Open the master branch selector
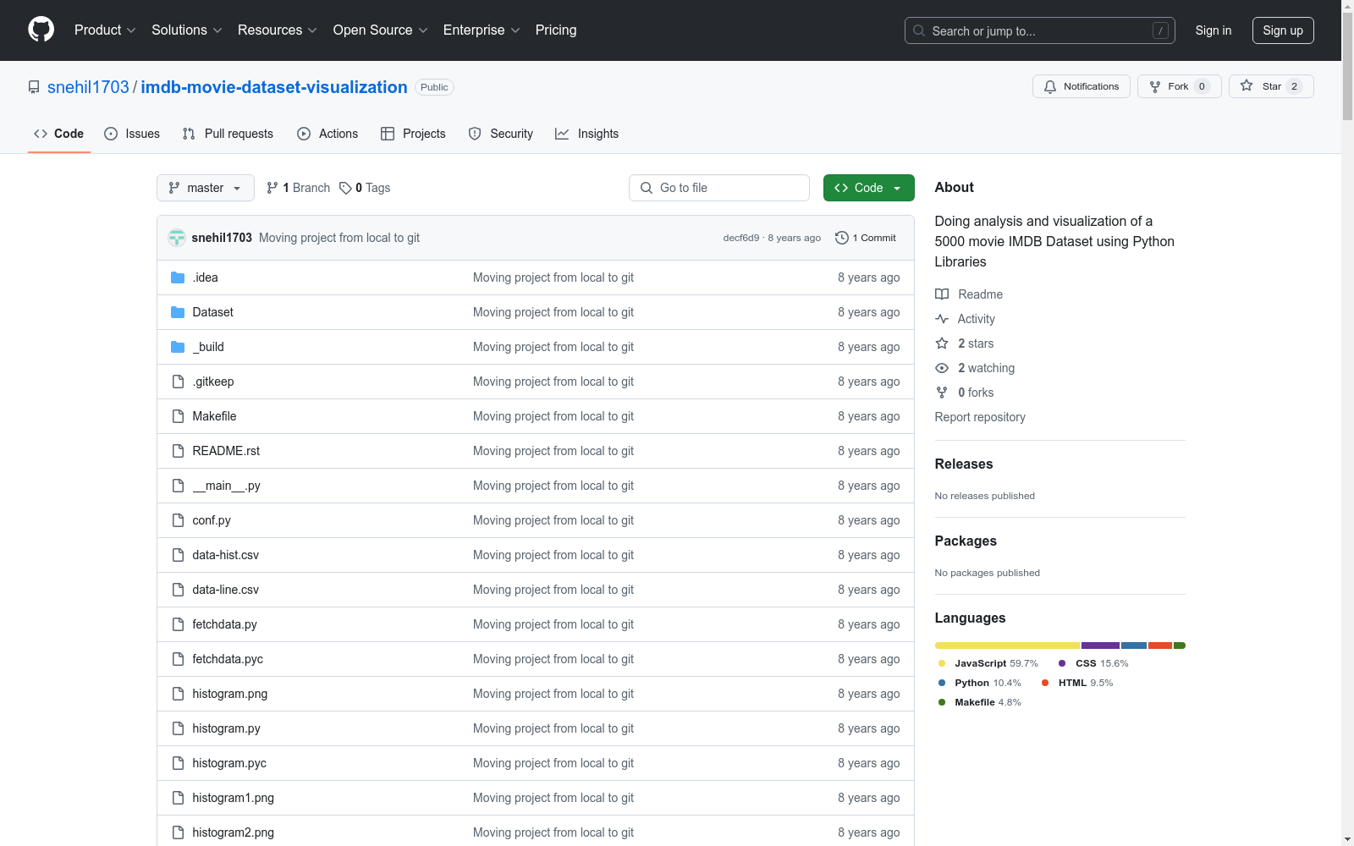Image resolution: width=1354 pixels, height=846 pixels. point(206,188)
